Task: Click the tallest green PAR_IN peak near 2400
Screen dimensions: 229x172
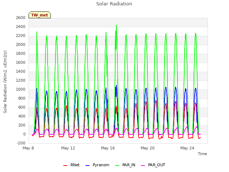Action: (x=116, y=25)
